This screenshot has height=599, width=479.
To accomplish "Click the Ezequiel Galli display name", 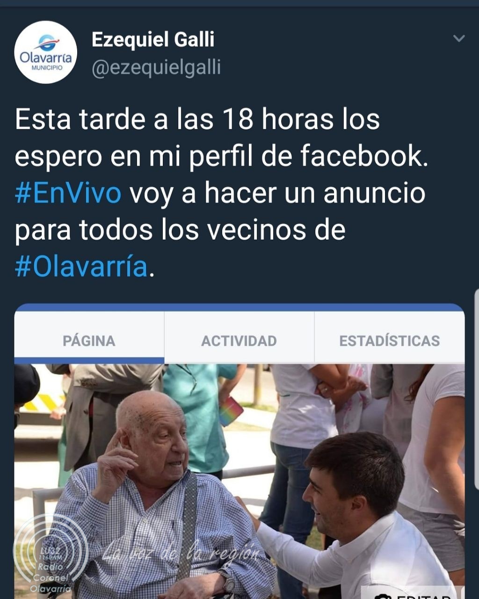I will tap(153, 39).
